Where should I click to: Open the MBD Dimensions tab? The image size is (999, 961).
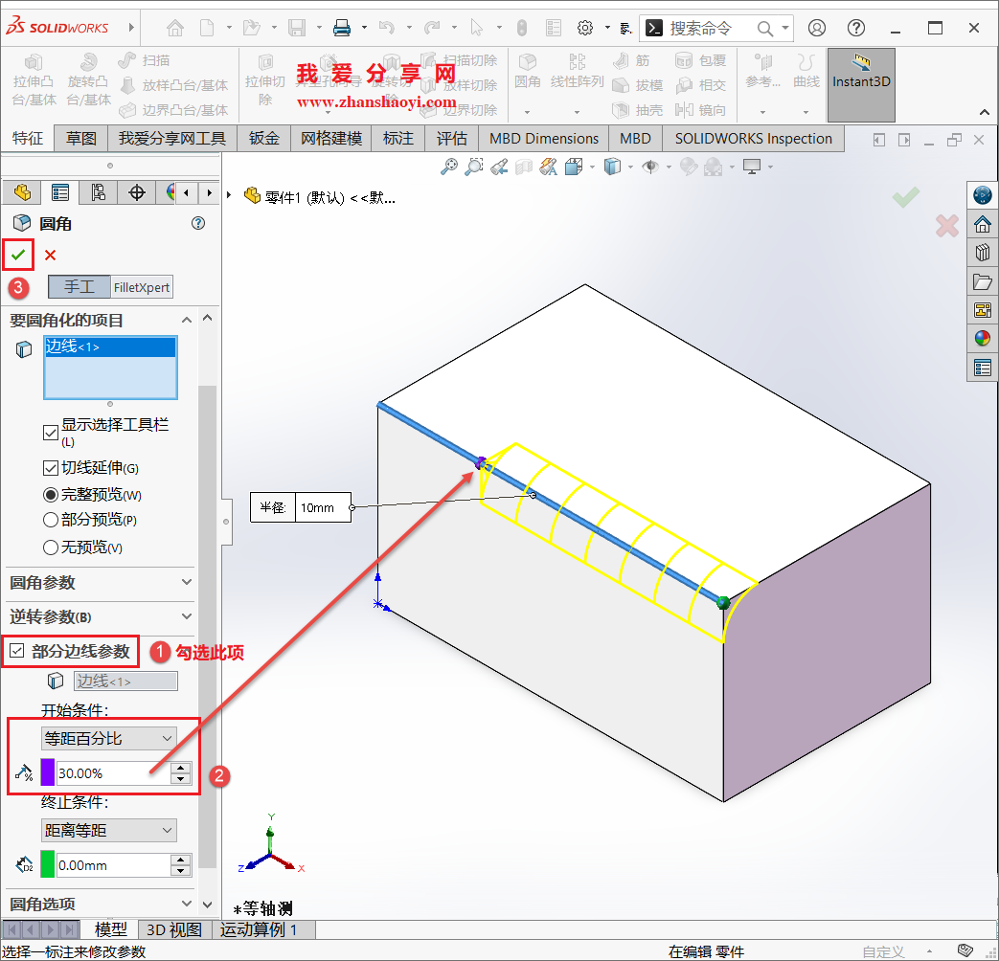[x=543, y=138]
